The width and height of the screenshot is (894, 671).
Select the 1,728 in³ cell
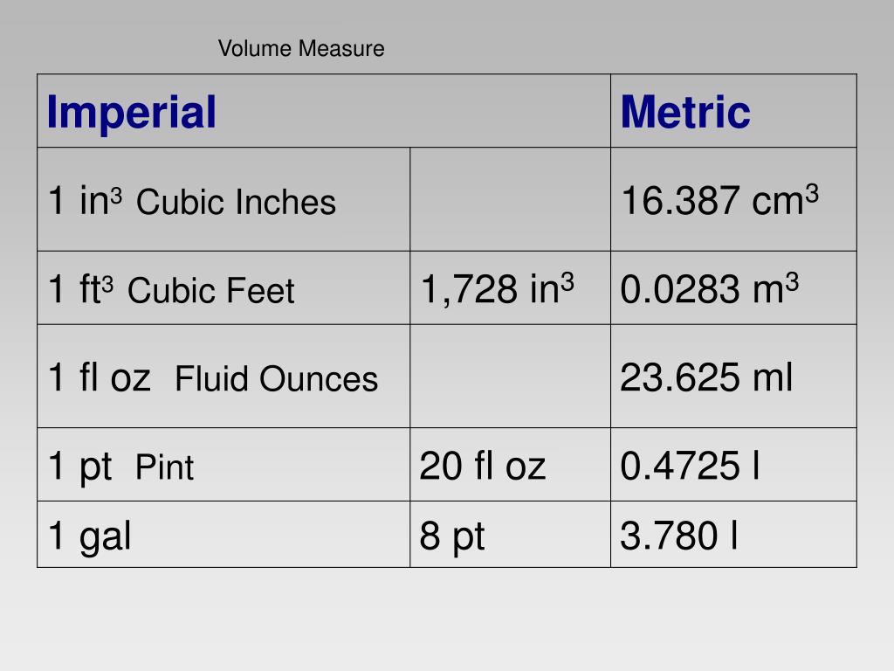point(510,288)
